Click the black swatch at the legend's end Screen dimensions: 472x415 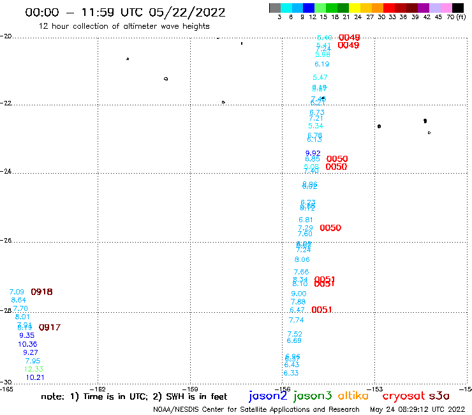click(457, 8)
